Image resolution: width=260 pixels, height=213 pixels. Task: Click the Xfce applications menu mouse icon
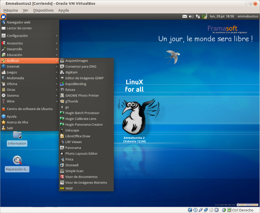tap(3, 17)
